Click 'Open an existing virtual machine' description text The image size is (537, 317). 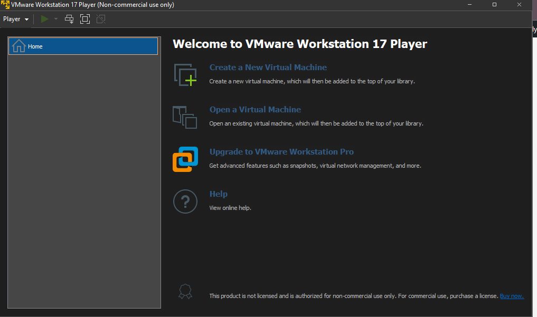coord(316,123)
